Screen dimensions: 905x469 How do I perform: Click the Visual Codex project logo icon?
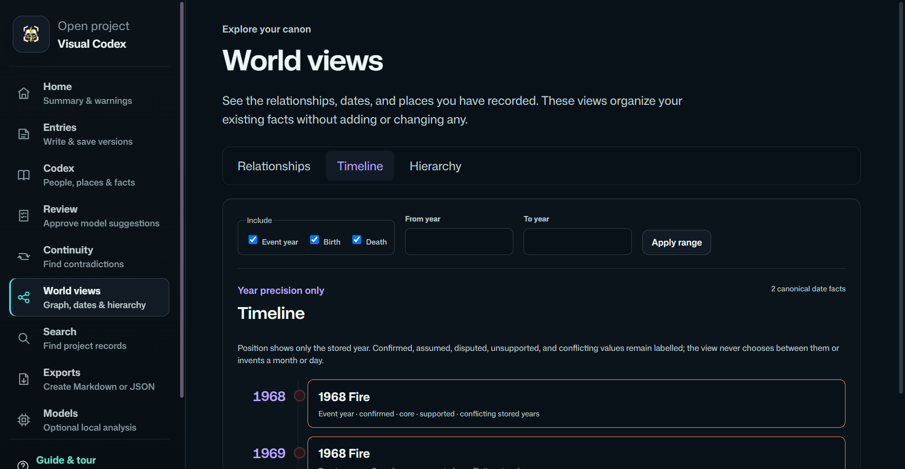[31, 34]
